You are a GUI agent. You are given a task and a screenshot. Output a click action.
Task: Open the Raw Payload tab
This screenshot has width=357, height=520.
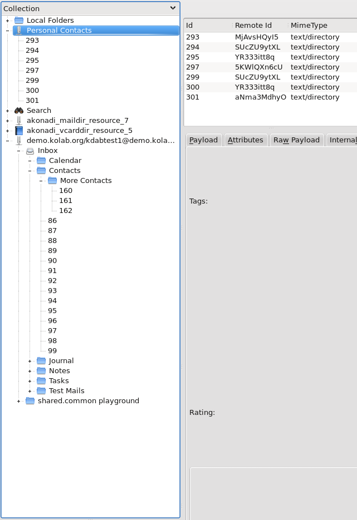coord(296,140)
